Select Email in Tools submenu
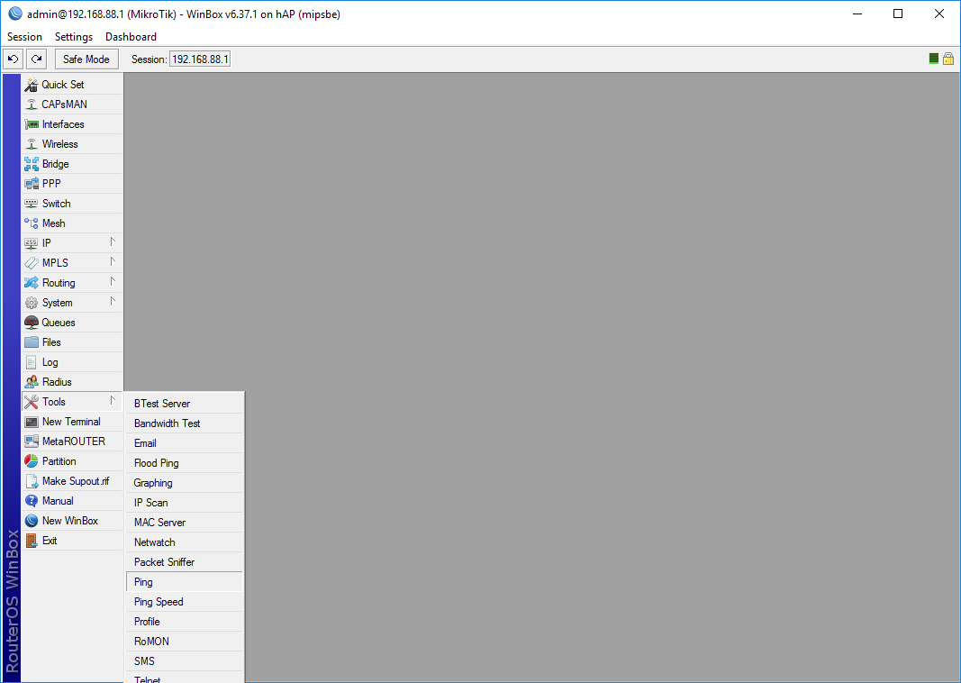This screenshot has height=683, width=961. [185, 443]
